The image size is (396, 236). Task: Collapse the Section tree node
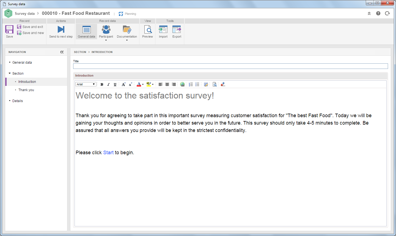click(10, 73)
